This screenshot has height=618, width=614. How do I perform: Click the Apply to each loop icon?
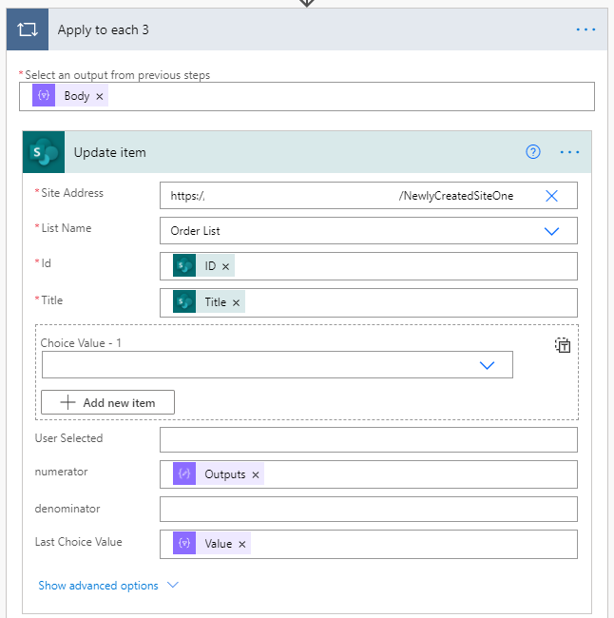click(28, 29)
